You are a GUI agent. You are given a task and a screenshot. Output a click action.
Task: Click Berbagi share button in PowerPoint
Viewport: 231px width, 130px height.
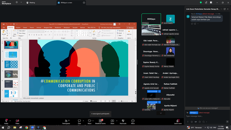131,27
